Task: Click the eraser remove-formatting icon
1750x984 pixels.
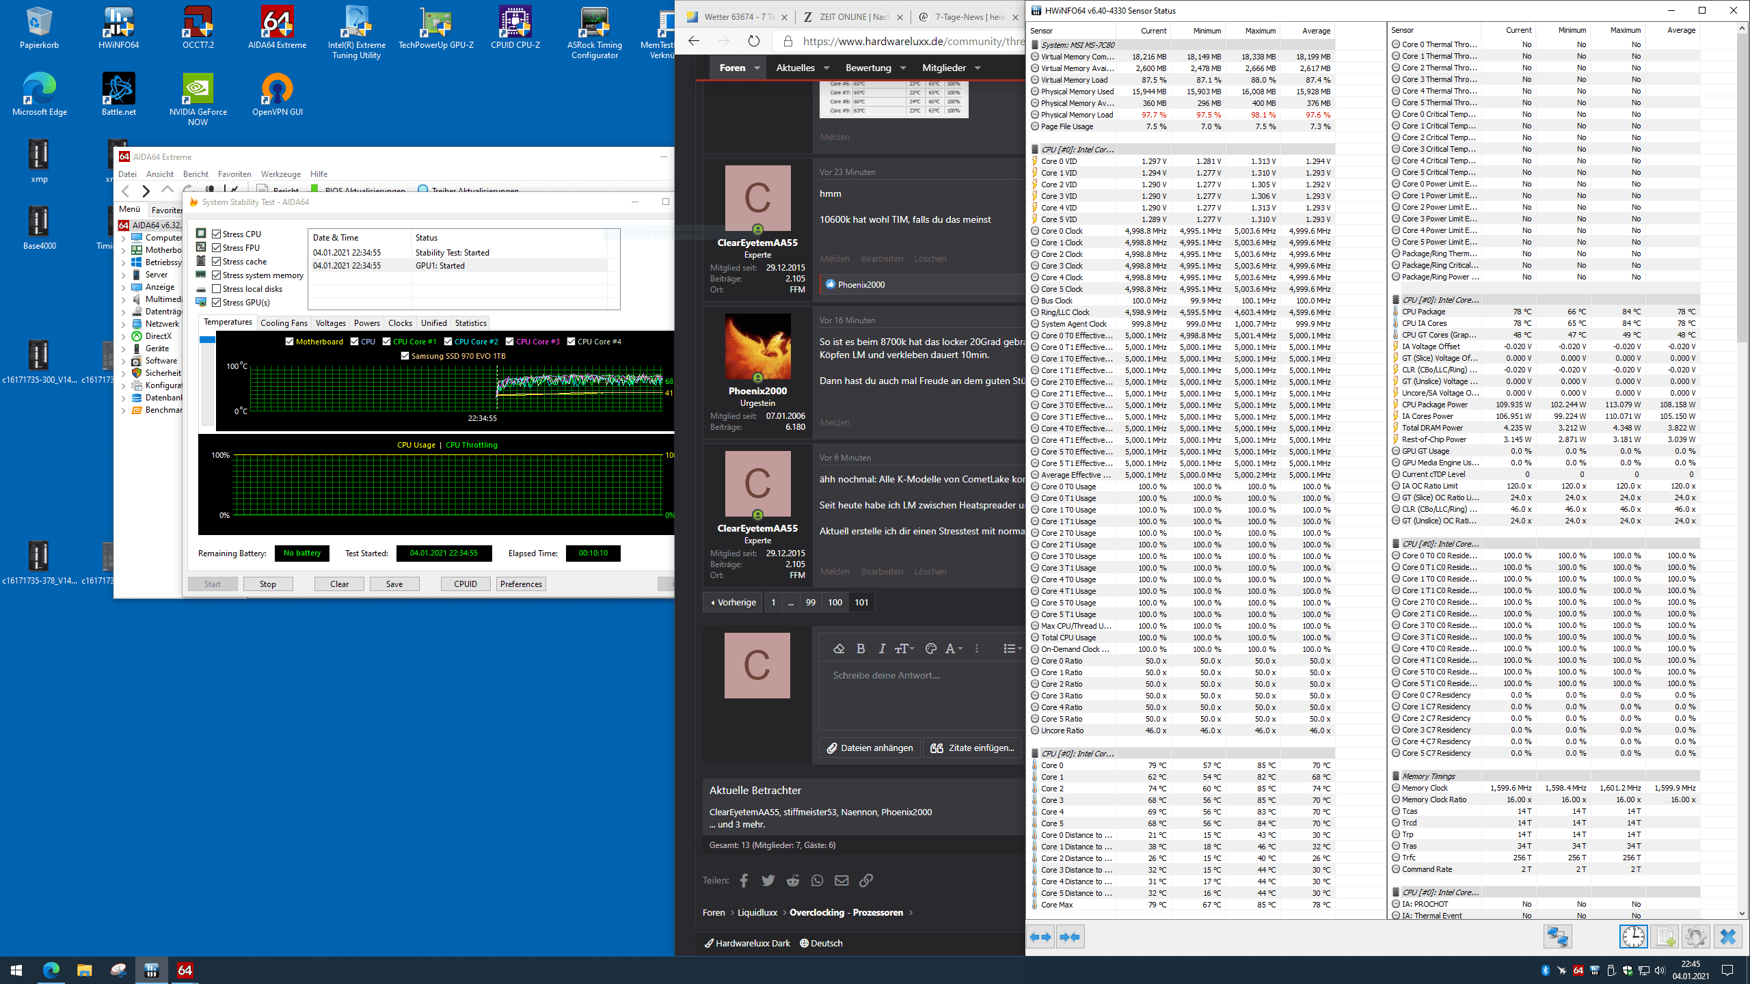Action: tap(839, 648)
